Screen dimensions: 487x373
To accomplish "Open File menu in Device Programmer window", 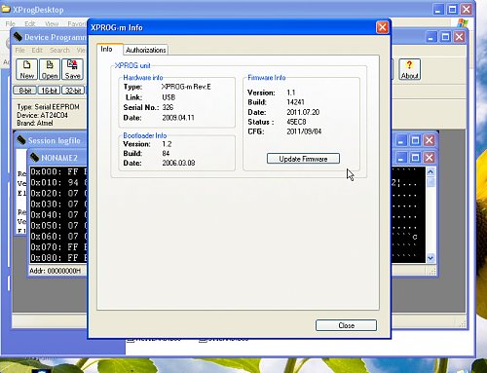I will click(19, 50).
